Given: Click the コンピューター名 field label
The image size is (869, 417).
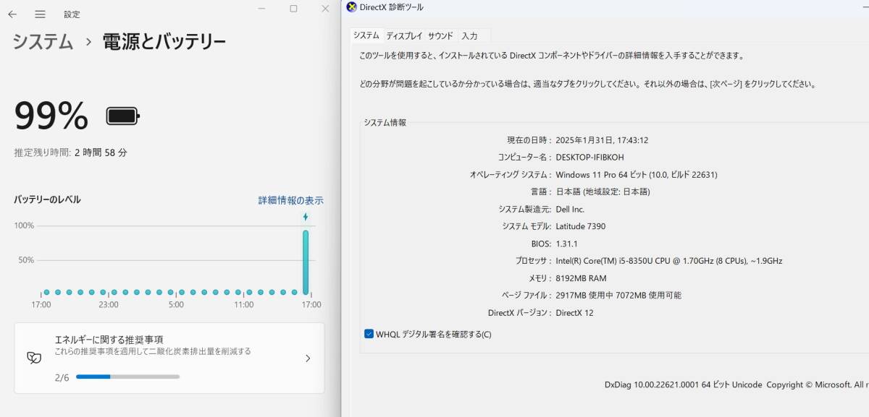Looking at the screenshot, I should point(524,157).
